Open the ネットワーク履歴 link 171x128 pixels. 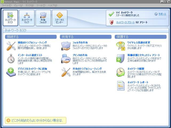(x=136, y=69)
